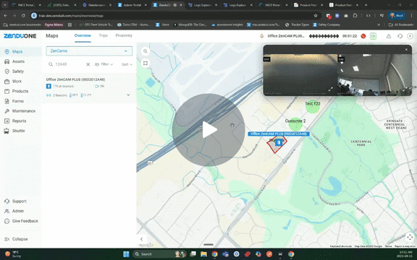Reload the page in the browser

[23, 16]
